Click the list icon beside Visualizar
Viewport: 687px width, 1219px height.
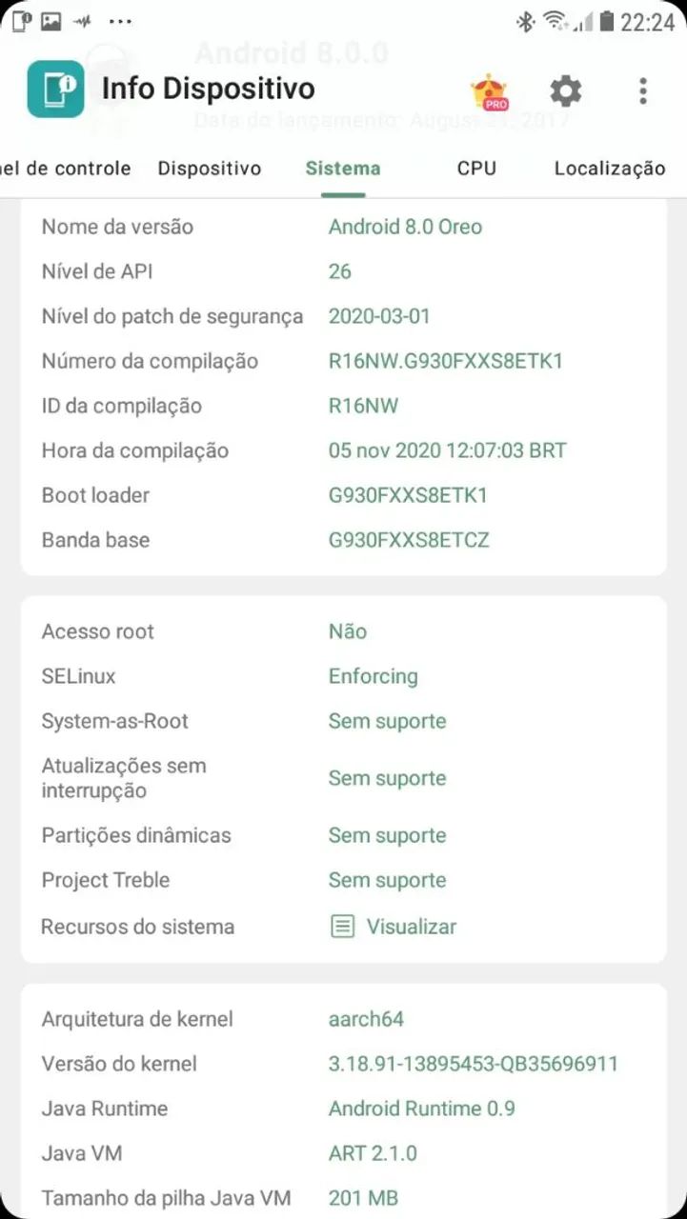[x=343, y=927]
